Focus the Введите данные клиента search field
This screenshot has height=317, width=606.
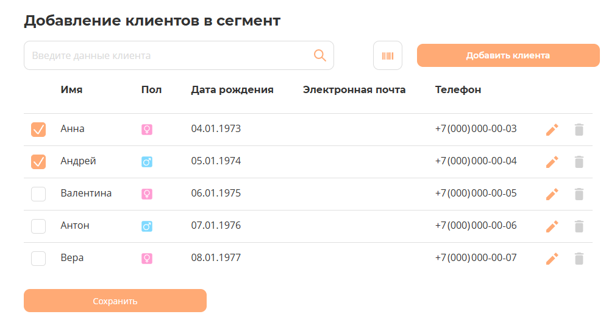tap(168, 55)
